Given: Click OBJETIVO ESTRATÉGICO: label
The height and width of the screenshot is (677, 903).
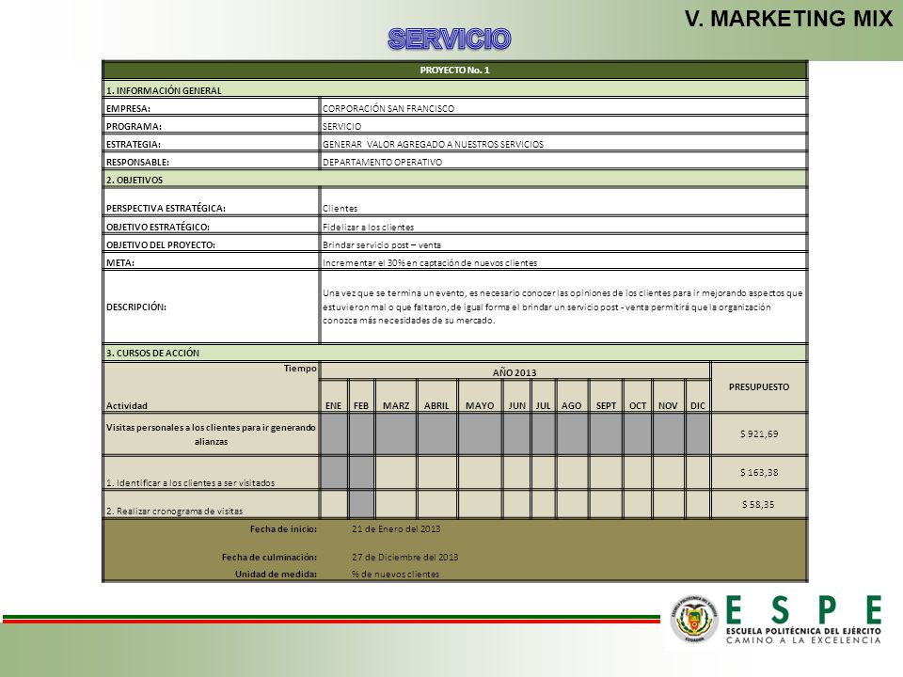Looking at the screenshot, I should tap(158, 227).
